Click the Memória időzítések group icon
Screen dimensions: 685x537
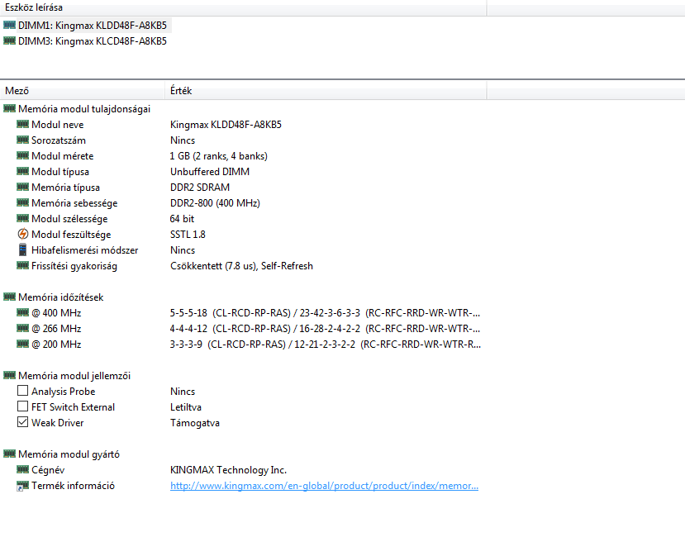[x=9, y=297]
